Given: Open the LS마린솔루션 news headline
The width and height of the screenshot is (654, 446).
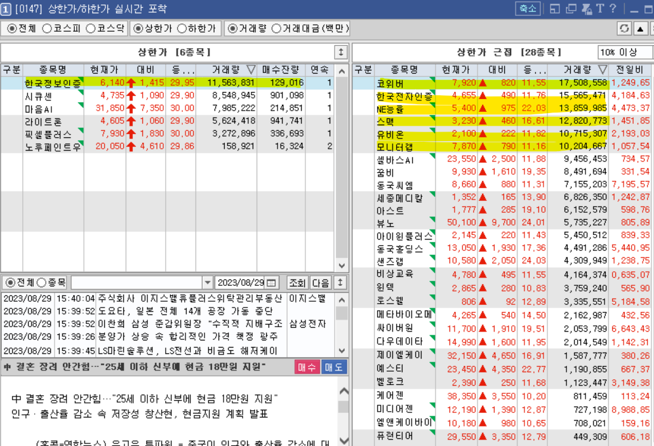Looking at the screenshot, I should click(x=188, y=351).
